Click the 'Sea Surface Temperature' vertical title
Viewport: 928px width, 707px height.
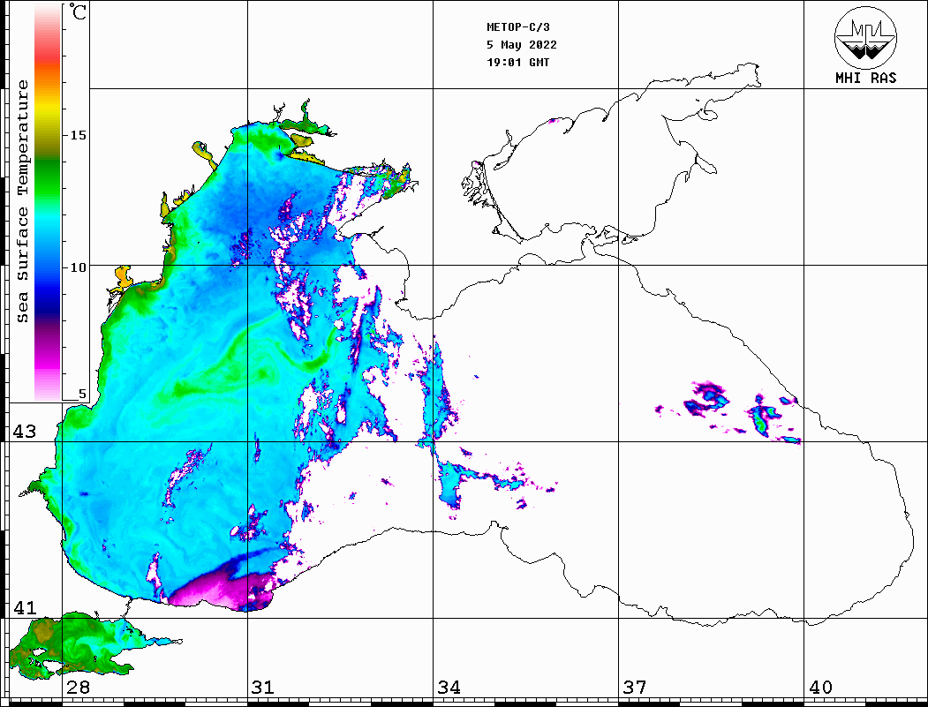(22, 201)
